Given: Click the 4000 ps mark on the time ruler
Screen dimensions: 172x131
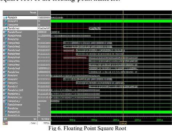Looking at the screenshot, I should click(x=73, y=120).
